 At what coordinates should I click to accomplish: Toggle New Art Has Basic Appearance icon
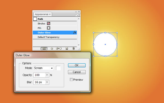pyautogui.click(x=44, y=49)
